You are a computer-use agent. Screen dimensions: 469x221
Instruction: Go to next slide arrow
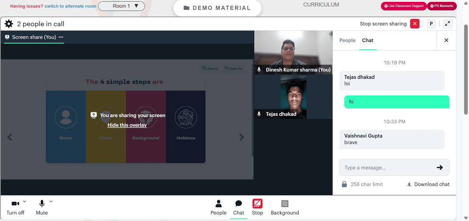pos(242,137)
